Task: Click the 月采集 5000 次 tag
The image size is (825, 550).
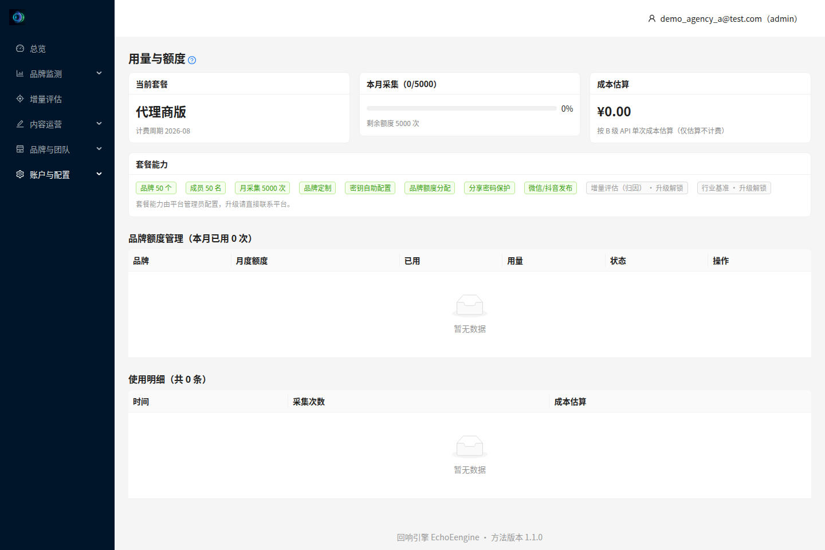Action: pyautogui.click(x=262, y=188)
